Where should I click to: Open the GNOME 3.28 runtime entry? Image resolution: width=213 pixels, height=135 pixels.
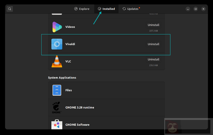coord(106,107)
